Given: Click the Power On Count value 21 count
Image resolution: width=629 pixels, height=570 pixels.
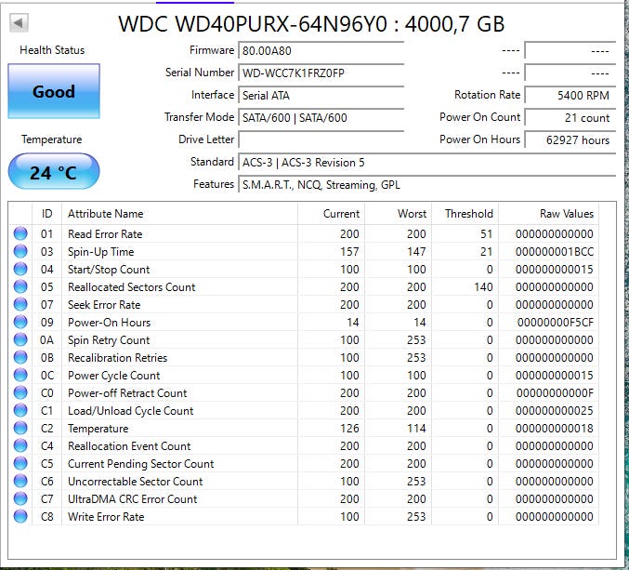Looking at the screenshot, I should point(570,117).
